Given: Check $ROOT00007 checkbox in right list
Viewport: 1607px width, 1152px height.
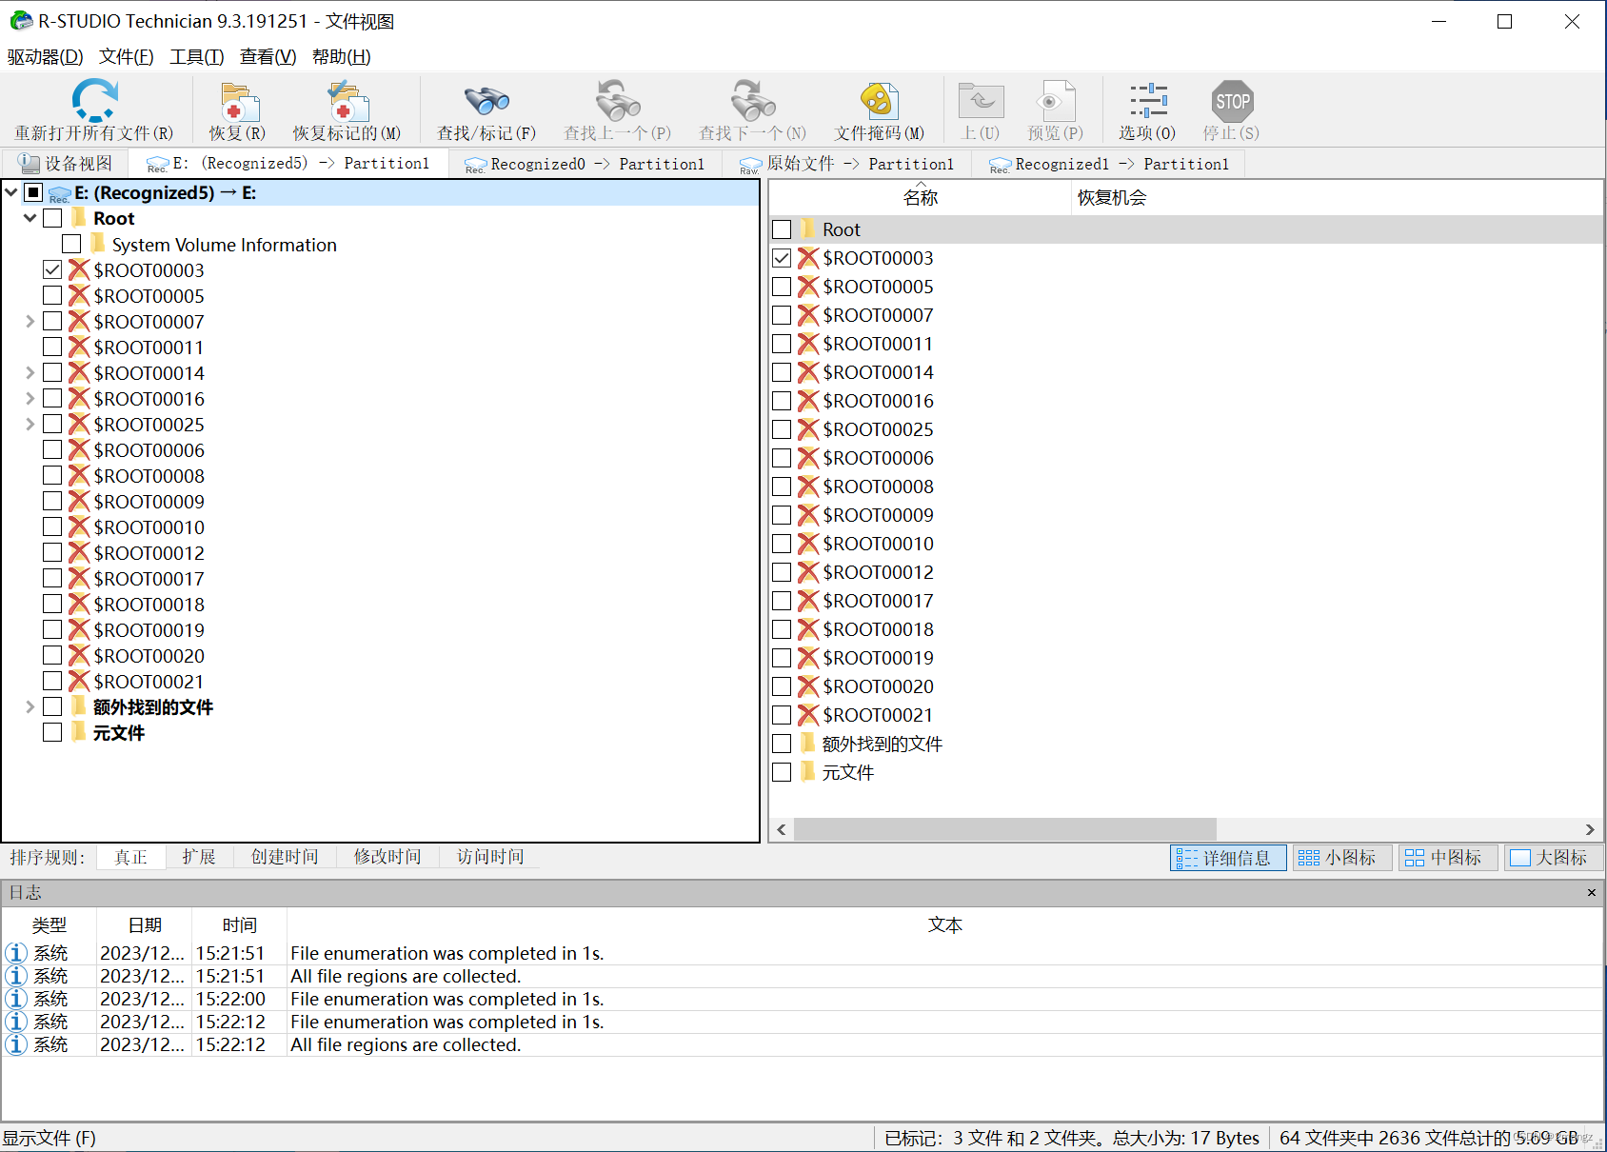Looking at the screenshot, I should [x=782, y=315].
